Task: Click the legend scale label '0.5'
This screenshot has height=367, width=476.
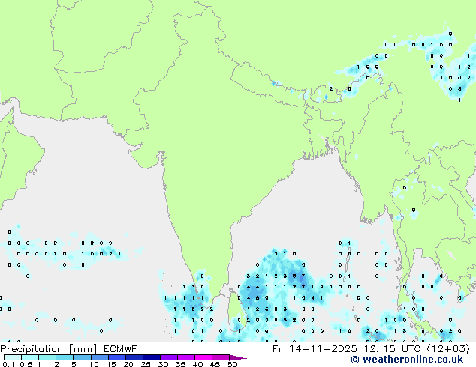Action: pos(26,364)
